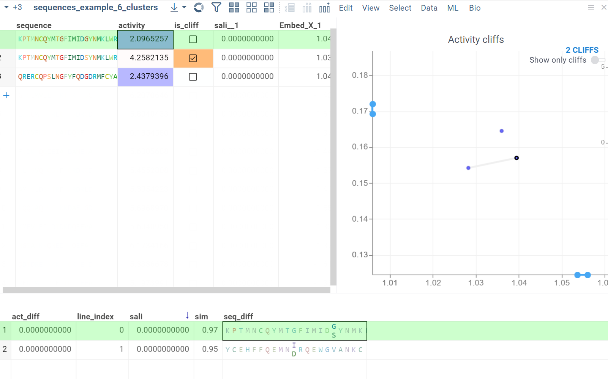This screenshot has height=380, width=608.
Task: Add a new row with the plus button
Action: (6, 95)
